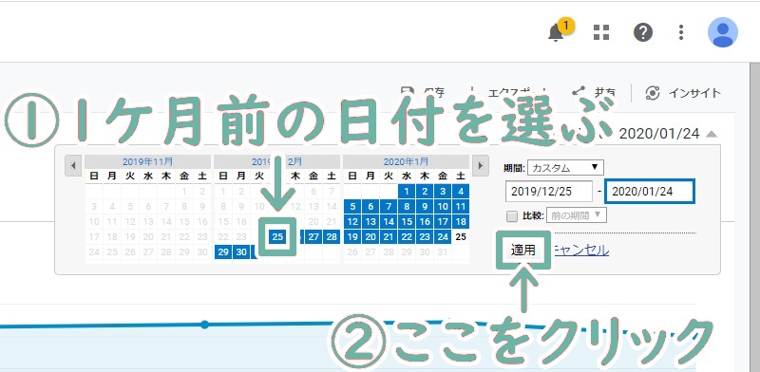Screen dimensions: 760x372
Task: Open the user account avatar
Action: click(x=723, y=32)
